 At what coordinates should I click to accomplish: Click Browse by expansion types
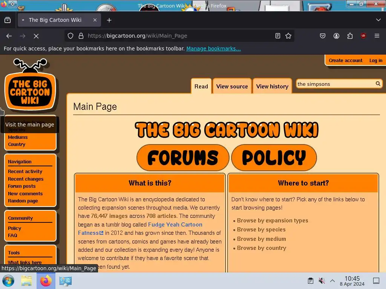pyautogui.click(x=273, y=221)
